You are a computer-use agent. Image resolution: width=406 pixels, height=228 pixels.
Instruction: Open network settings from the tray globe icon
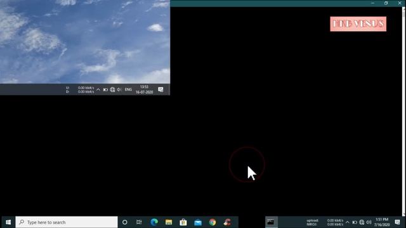click(362, 222)
